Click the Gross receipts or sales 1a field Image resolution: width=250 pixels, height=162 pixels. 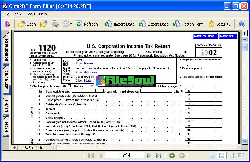[x=87, y=91]
